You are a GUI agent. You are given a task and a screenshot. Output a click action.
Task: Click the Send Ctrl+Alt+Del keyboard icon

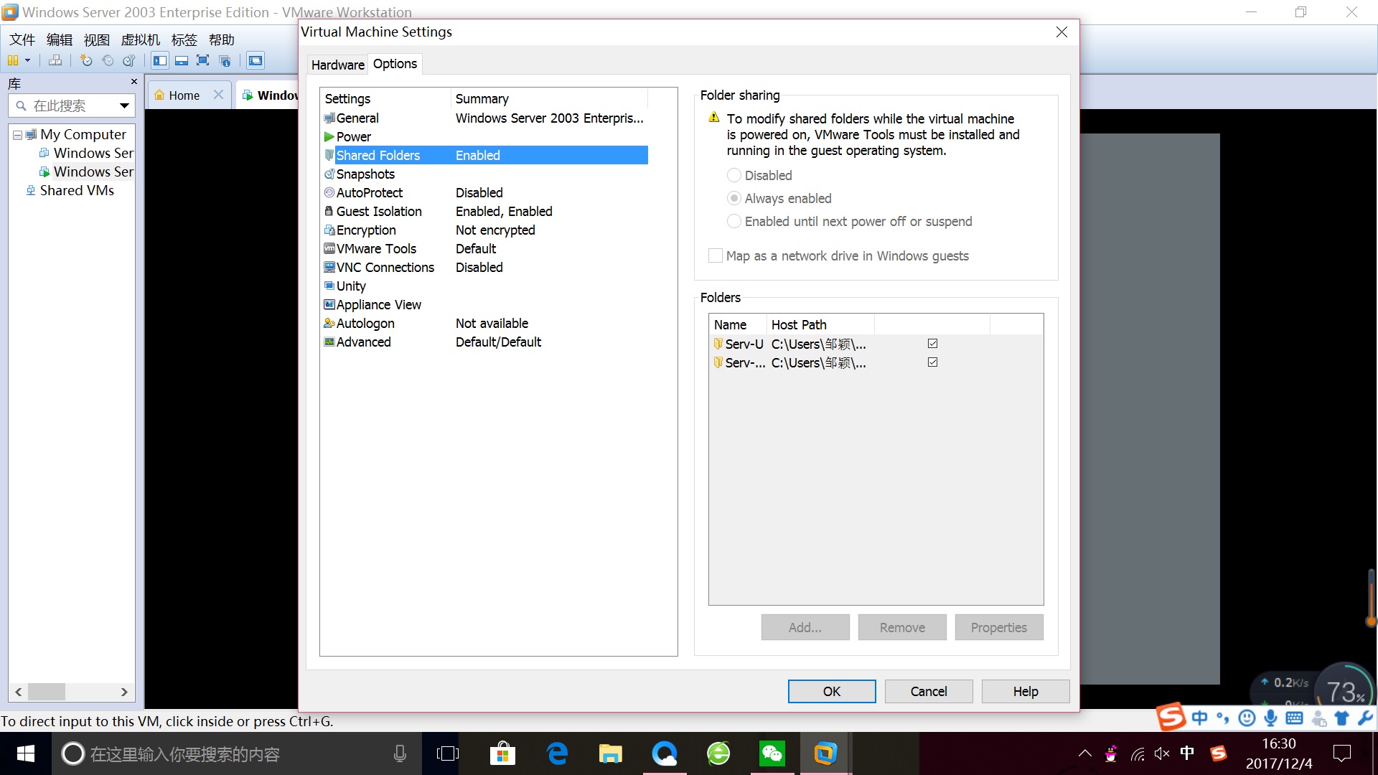(x=55, y=61)
